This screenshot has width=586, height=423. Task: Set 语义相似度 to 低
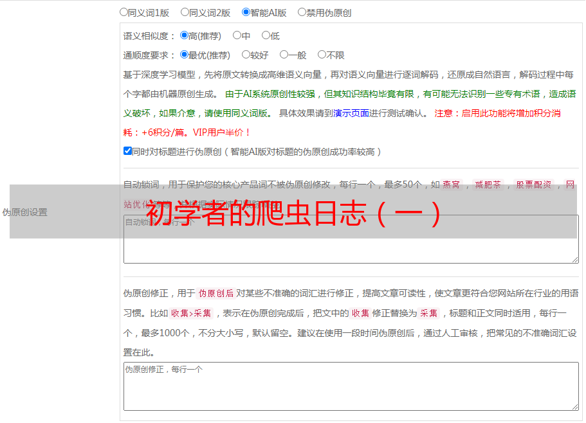click(x=266, y=35)
